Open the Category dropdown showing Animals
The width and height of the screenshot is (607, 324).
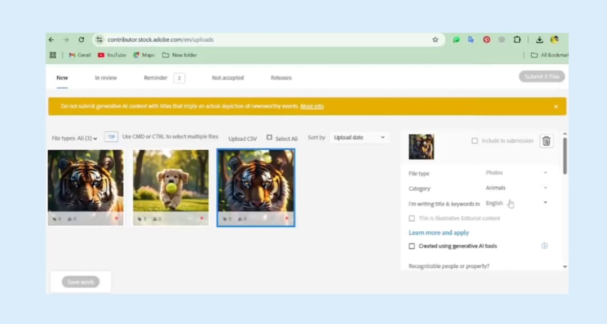click(x=515, y=188)
